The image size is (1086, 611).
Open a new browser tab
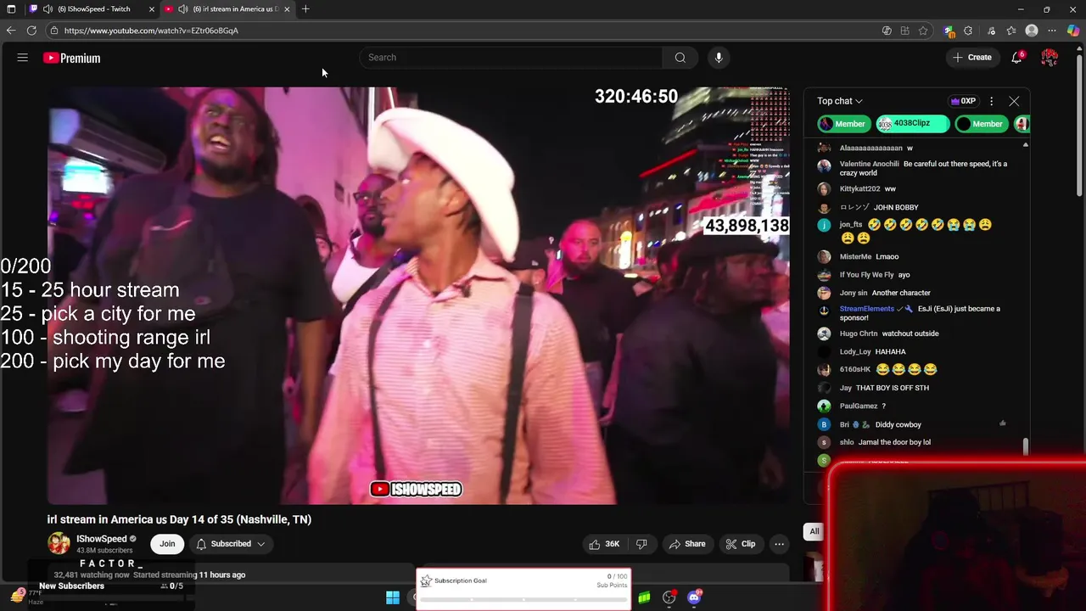pyautogui.click(x=305, y=9)
